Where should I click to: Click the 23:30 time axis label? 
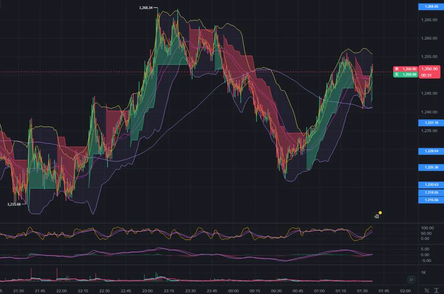(x=190, y=291)
